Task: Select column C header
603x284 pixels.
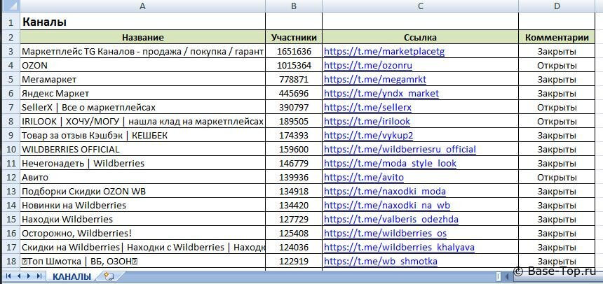Action: click(x=420, y=6)
